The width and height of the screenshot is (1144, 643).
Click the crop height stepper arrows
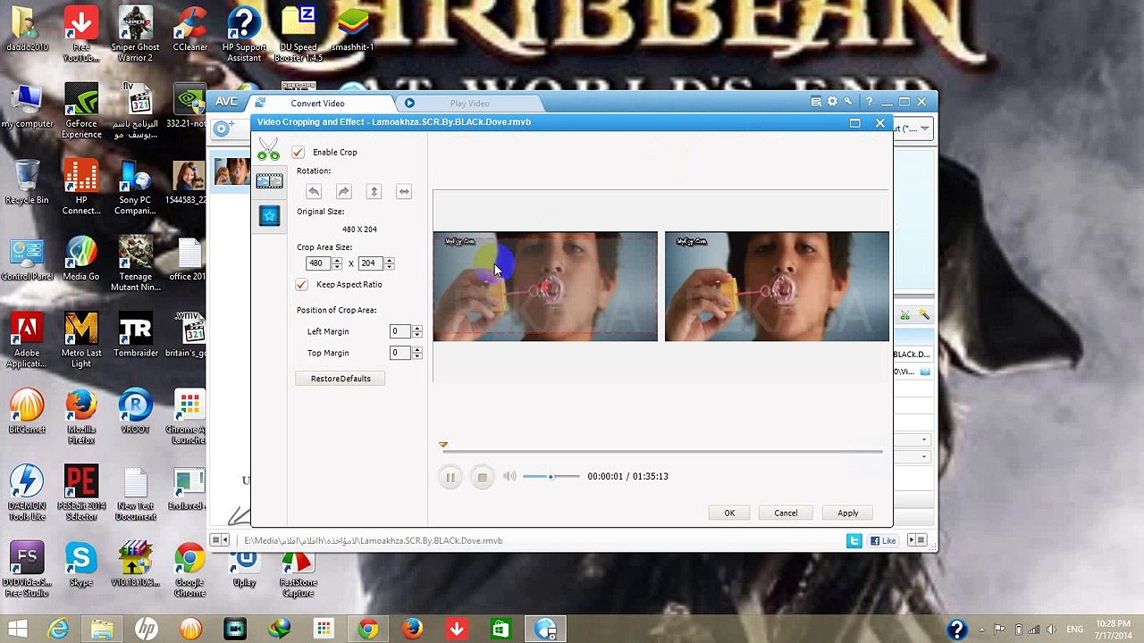(389, 263)
